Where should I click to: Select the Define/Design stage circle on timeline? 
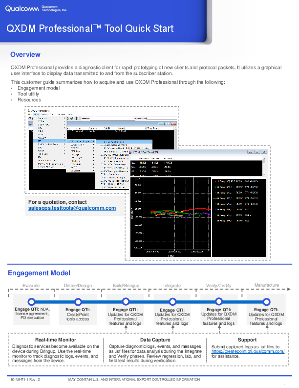click(x=78, y=302)
